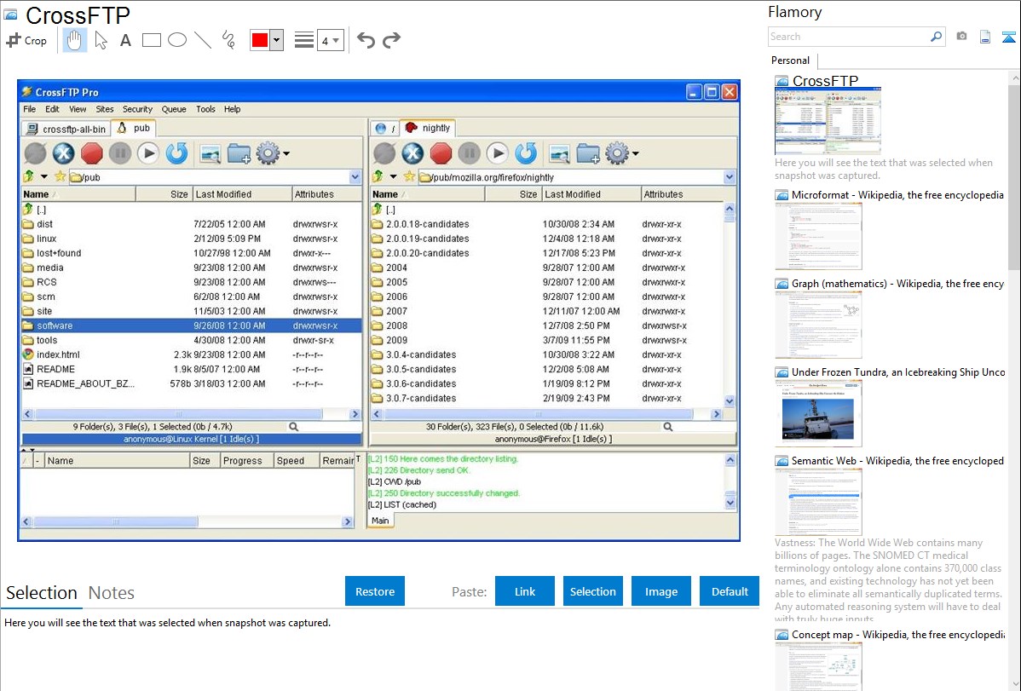This screenshot has width=1021, height=691.
Task: Click the Personal tab in Flamory
Action: [x=791, y=60]
